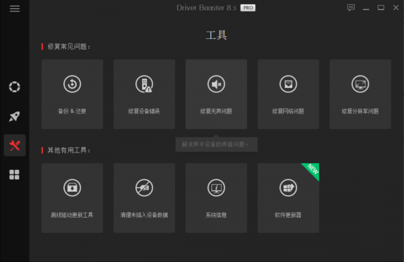This screenshot has width=404, height=262.
Task: Maximize the Driver Booster window
Action: pyautogui.click(x=381, y=7)
